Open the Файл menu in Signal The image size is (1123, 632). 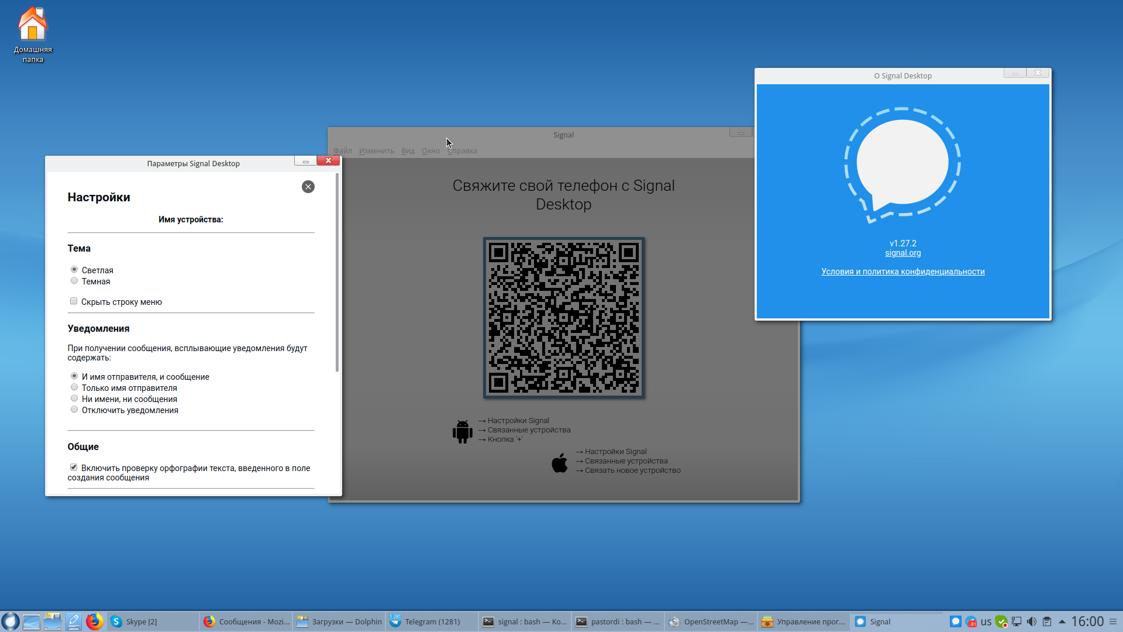point(343,151)
